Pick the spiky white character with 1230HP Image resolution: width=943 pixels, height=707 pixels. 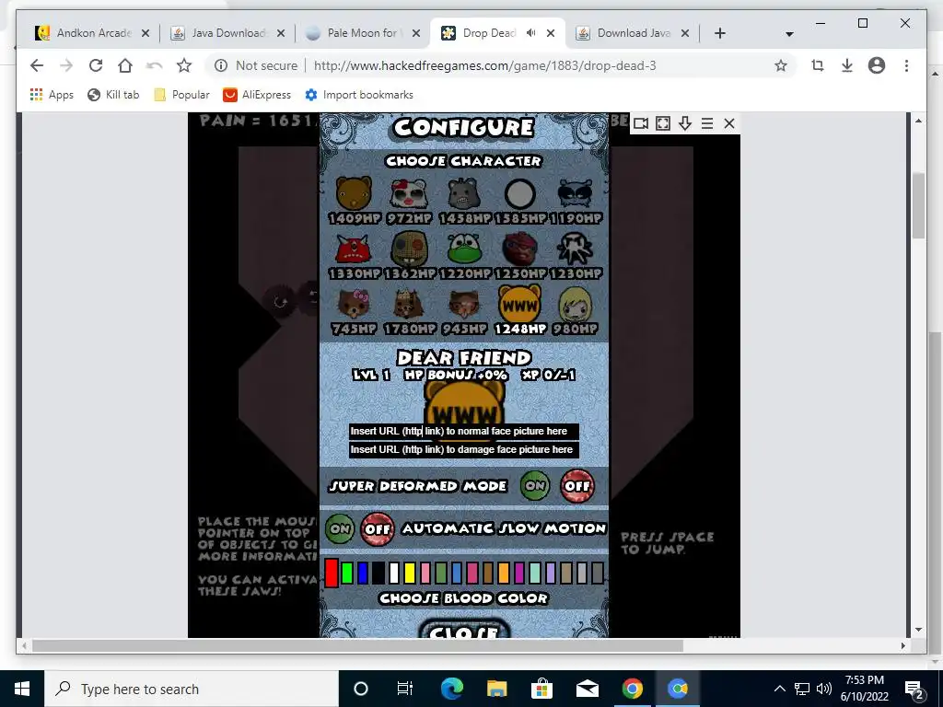click(576, 249)
